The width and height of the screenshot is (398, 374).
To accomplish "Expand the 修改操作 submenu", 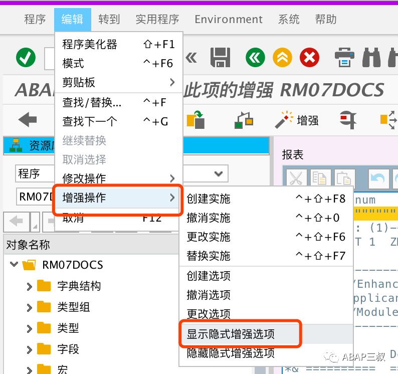I will [119, 178].
